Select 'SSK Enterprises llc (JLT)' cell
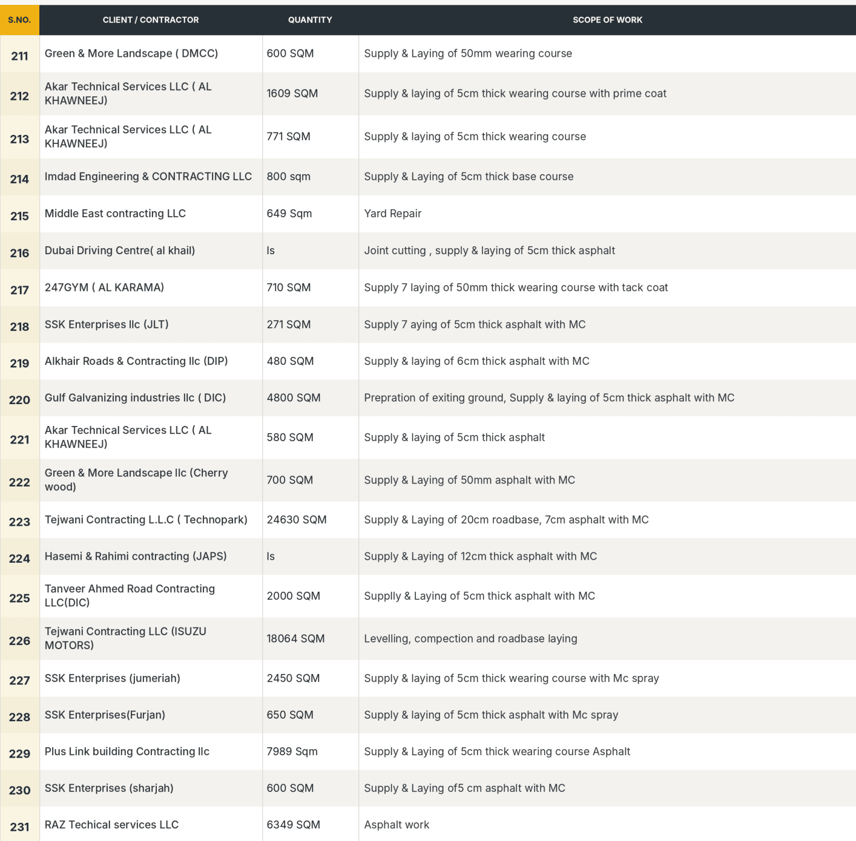Viewport: 856px width, 841px height. click(x=151, y=324)
